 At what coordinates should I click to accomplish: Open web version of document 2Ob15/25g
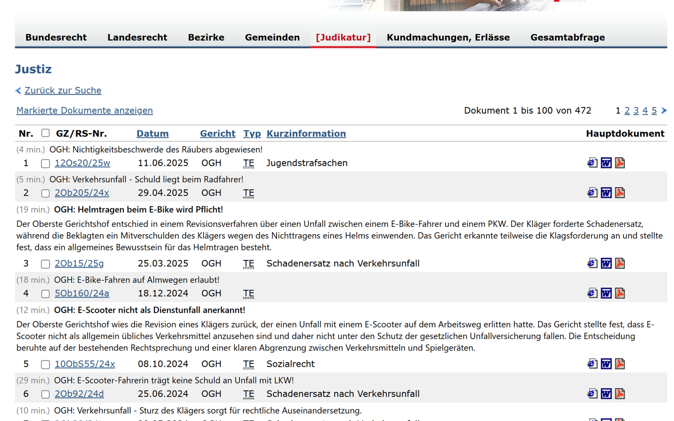coord(592,264)
